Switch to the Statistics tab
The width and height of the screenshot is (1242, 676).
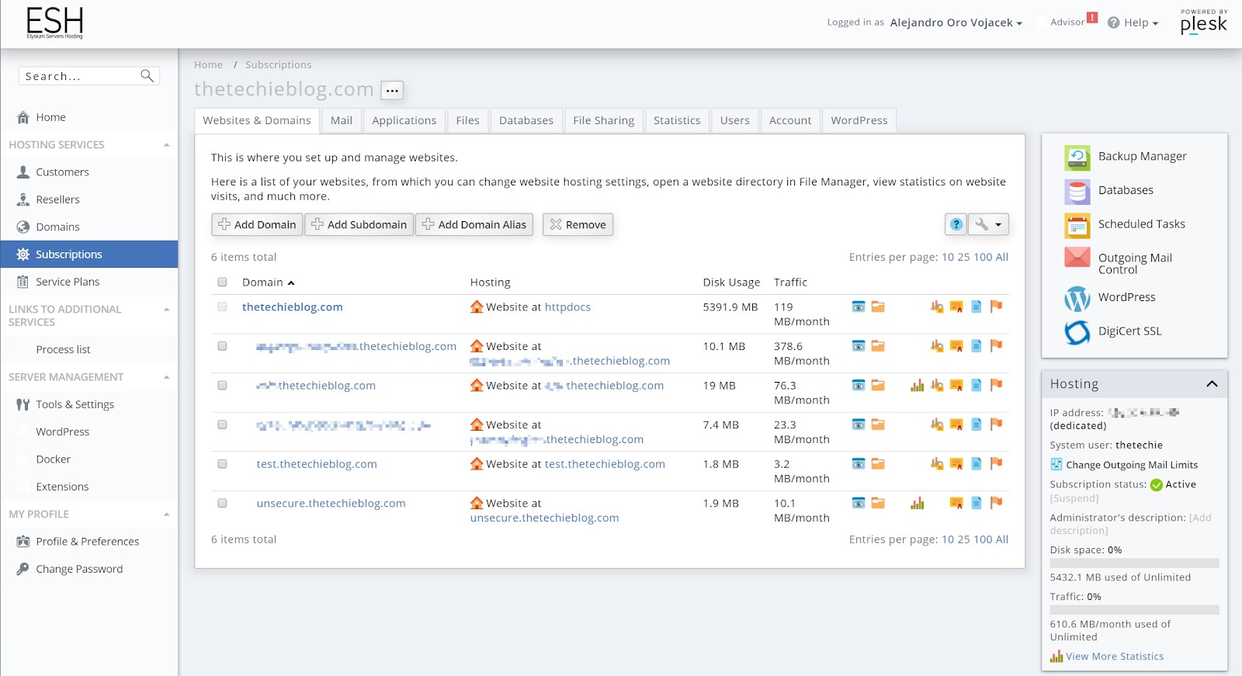(677, 120)
